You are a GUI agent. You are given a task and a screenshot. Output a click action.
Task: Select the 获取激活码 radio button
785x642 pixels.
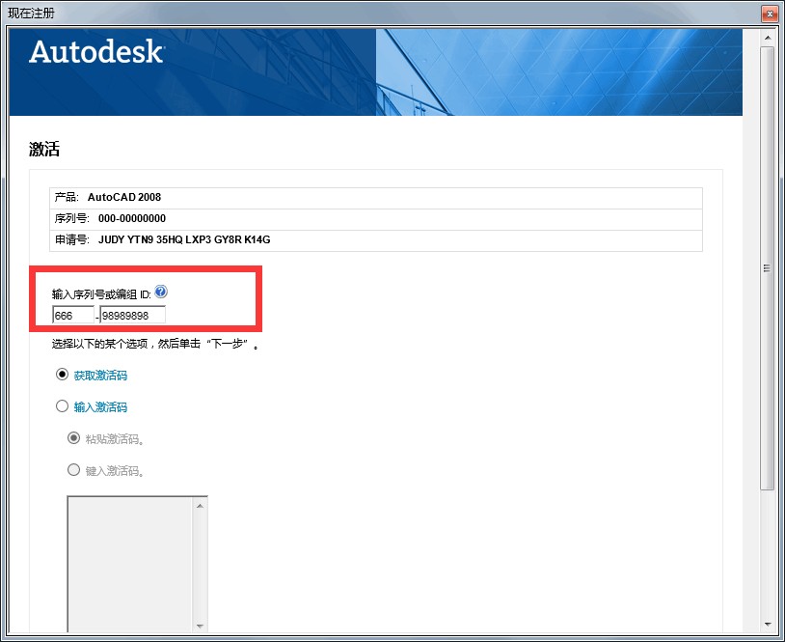[63, 375]
